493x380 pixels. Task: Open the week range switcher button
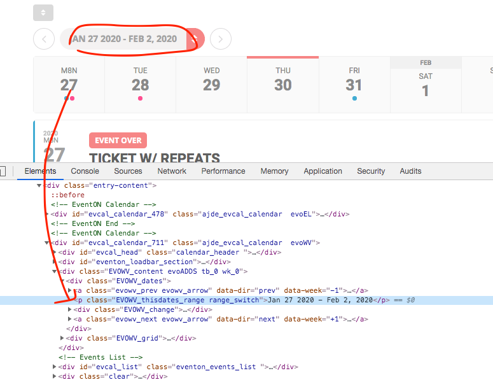(197, 39)
